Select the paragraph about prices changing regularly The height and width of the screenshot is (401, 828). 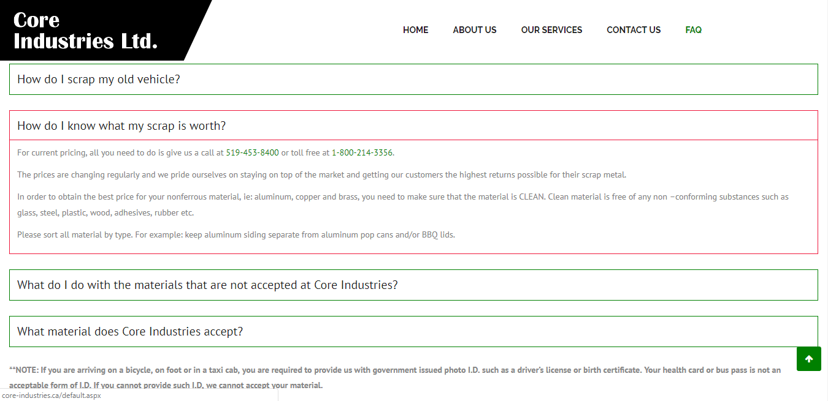[322, 175]
